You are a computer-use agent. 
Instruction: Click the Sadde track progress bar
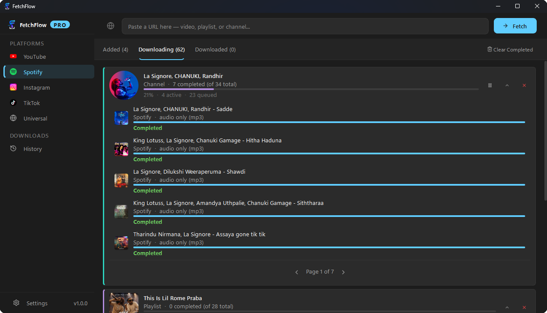tap(329, 122)
